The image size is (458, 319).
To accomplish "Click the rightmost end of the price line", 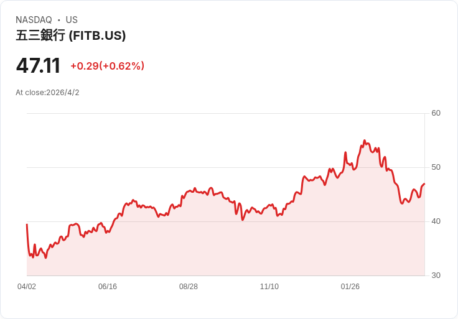I will [x=424, y=184].
